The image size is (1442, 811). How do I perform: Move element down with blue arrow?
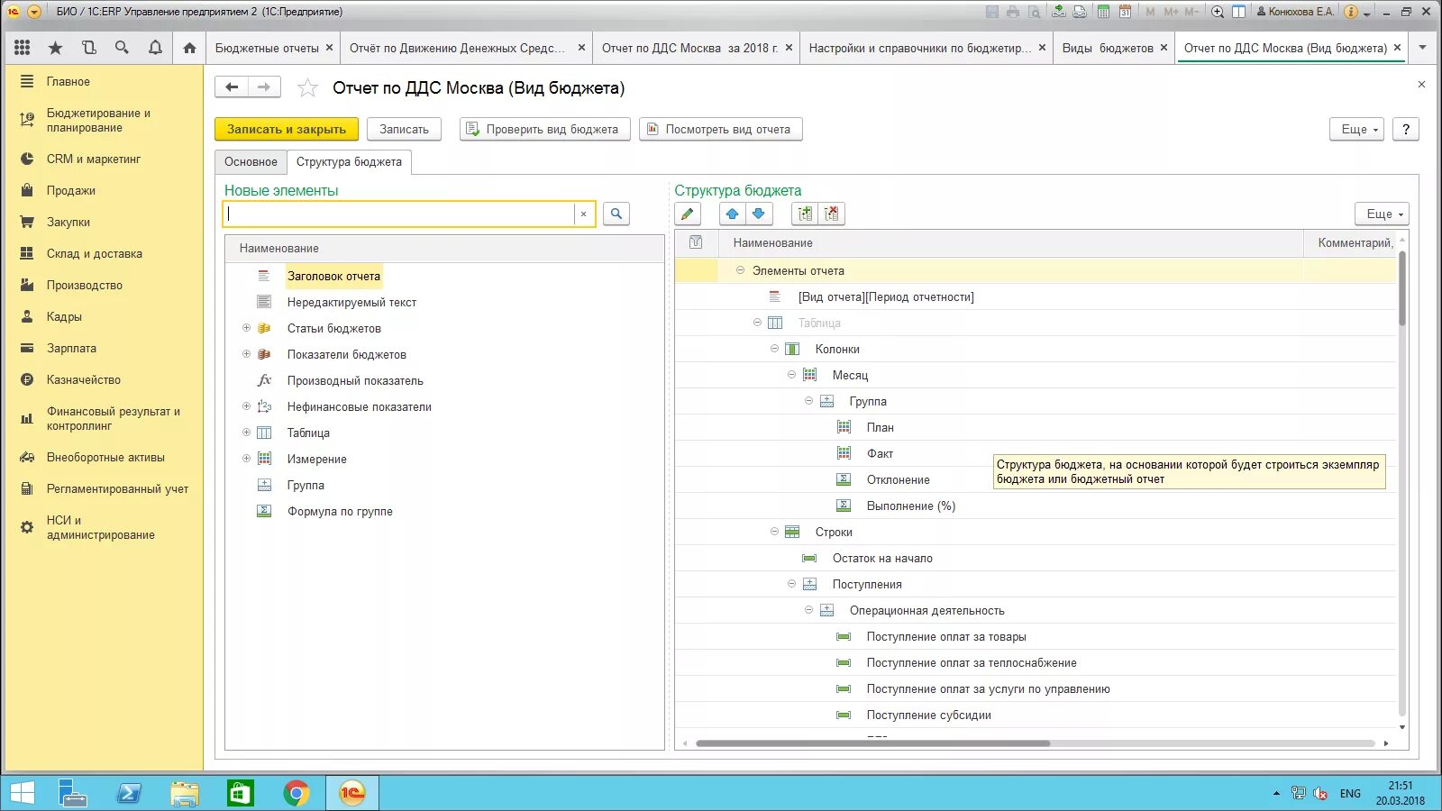tap(759, 214)
